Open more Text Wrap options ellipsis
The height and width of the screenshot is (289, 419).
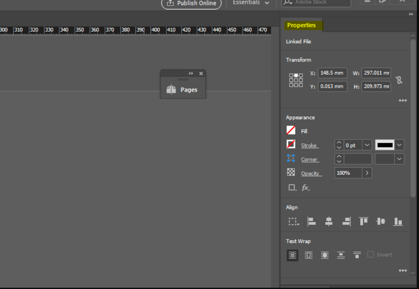[x=403, y=271]
